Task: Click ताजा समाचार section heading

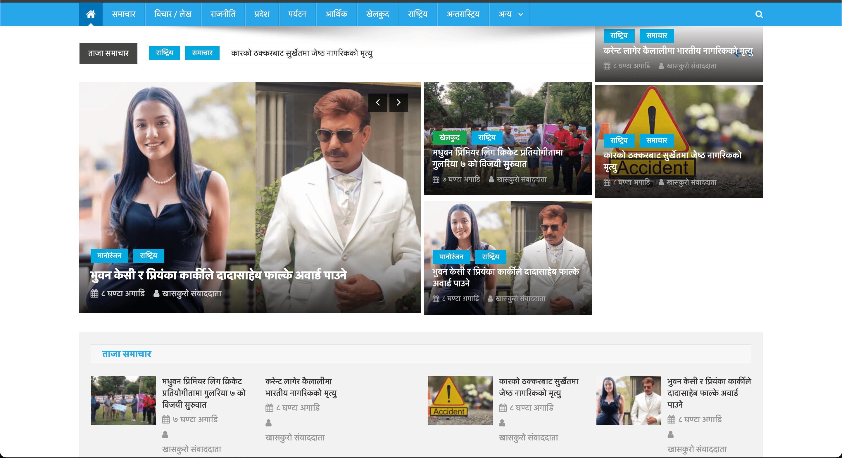Action: (x=127, y=354)
